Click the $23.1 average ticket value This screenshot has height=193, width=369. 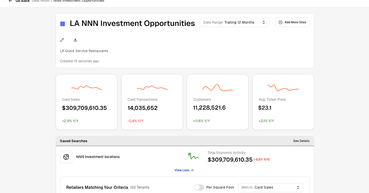point(265,108)
